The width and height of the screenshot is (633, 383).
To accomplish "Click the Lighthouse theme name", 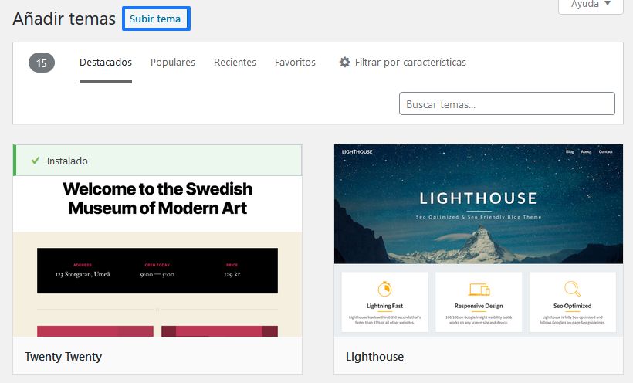I will pyautogui.click(x=374, y=356).
